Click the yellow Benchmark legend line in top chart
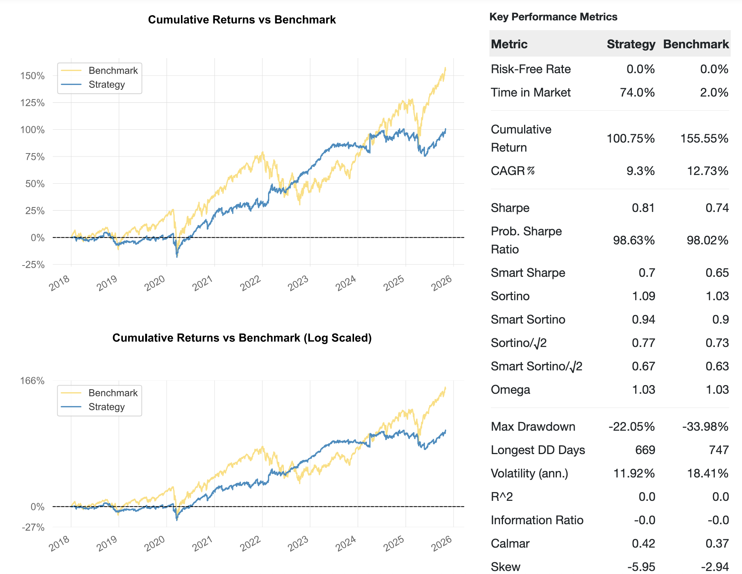The width and height of the screenshot is (742, 574). coord(71,71)
